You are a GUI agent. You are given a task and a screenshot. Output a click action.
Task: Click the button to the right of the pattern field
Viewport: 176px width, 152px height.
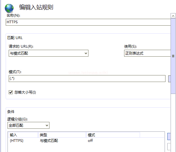(169, 79)
